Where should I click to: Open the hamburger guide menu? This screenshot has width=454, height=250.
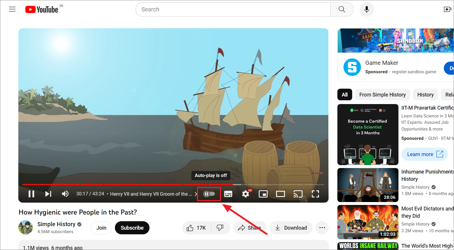pos(12,9)
